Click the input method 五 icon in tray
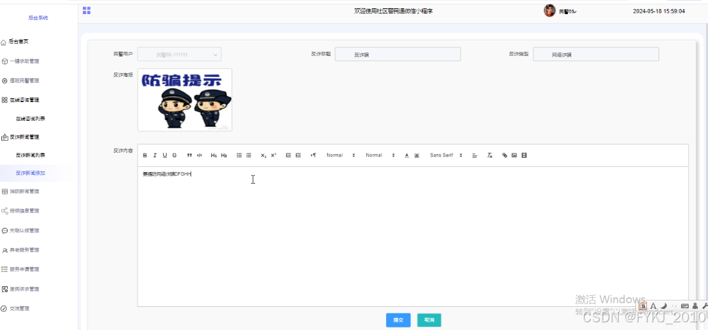The image size is (708, 330). coord(643,306)
